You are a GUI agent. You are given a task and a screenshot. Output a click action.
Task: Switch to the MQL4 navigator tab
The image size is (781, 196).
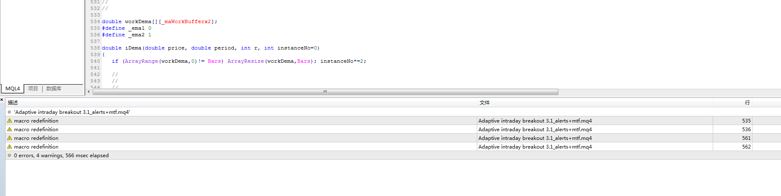click(12, 89)
